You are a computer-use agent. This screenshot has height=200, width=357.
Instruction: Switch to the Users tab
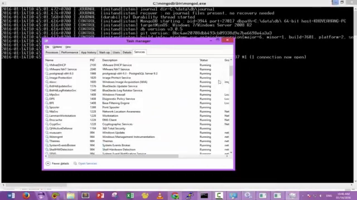pos(116,52)
